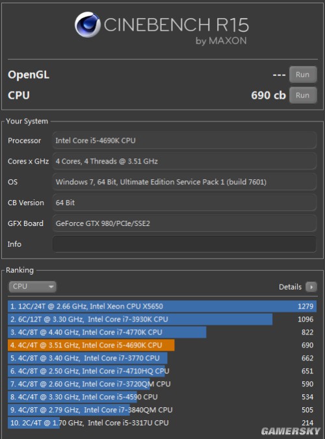Select the i5-4590 ranking entry

point(162,397)
